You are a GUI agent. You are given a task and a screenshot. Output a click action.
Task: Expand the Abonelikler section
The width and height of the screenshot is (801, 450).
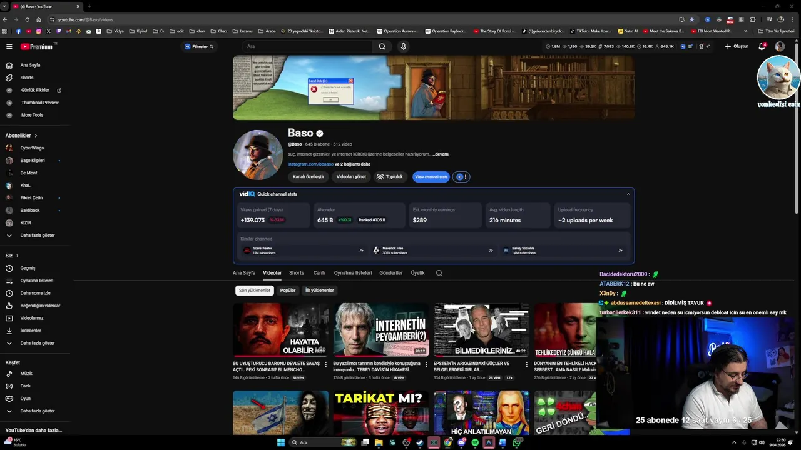21,135
